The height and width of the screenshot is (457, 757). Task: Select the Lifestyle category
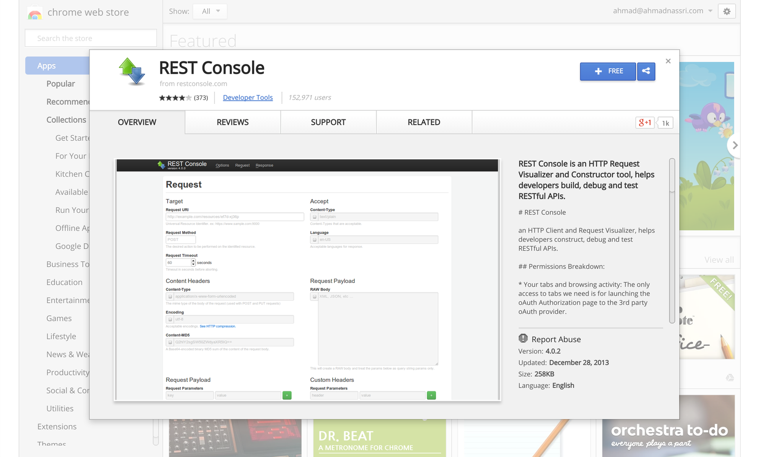coord(61,336)
